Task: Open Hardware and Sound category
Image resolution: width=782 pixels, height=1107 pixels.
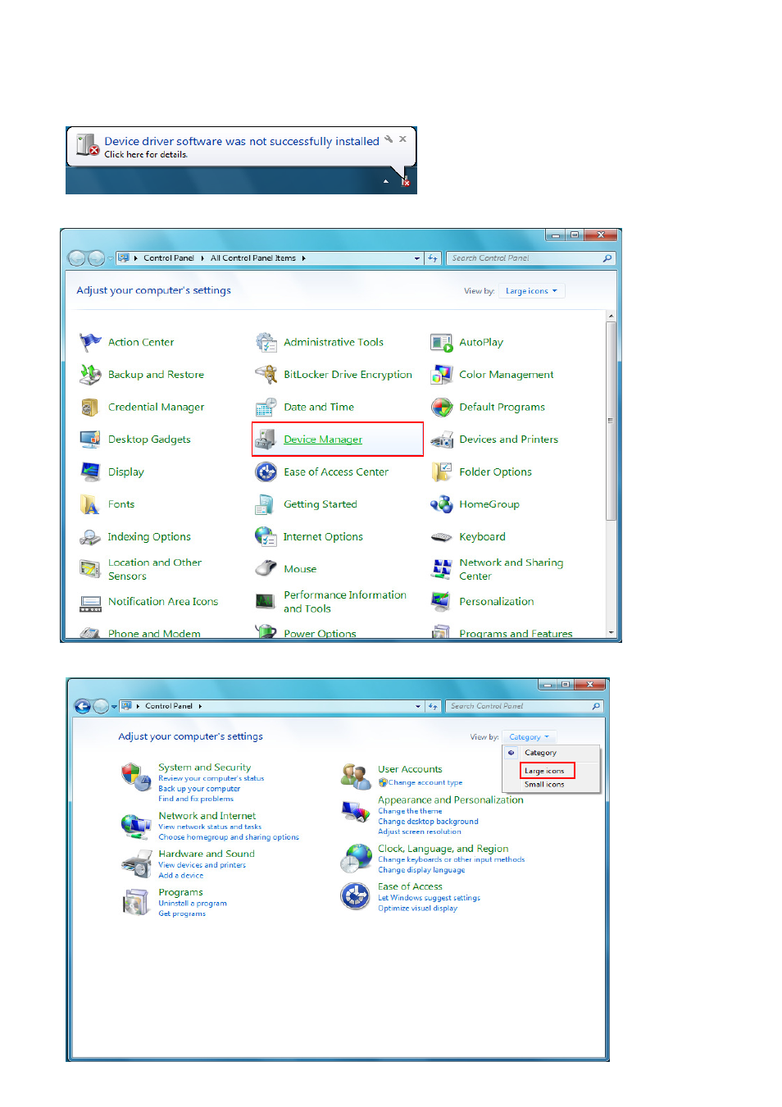Action: [x=207, y=854]
